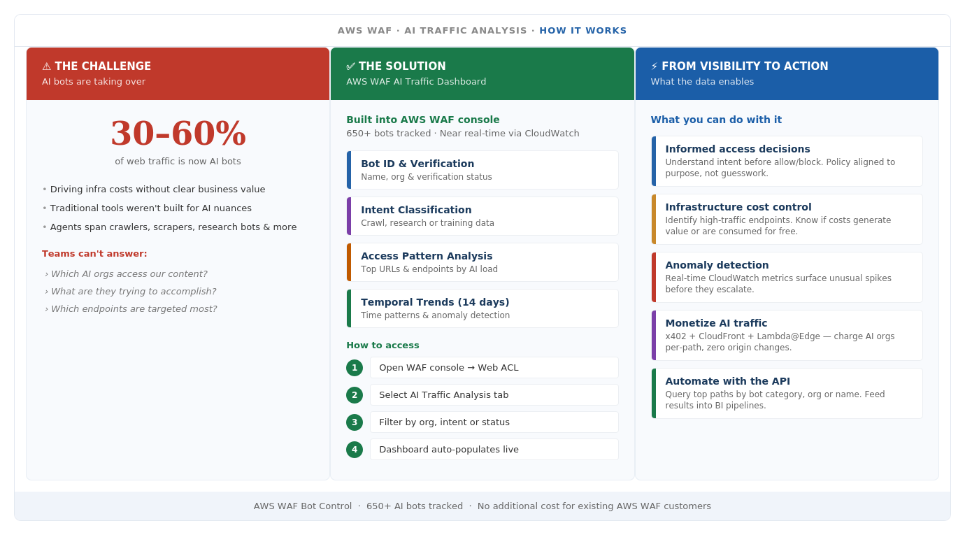Open the Temporal Trends (14 days) card
This screenshot has width=965, height=535.
point(482,308)
